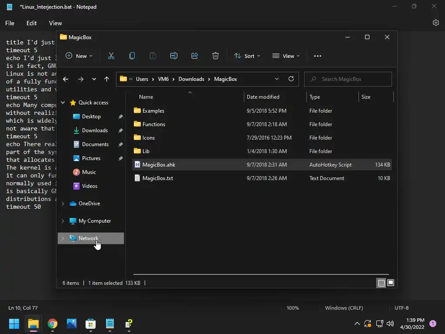Select the MagicBox.txt text document
Image resolution: width=445 pixels, height=334 pixels.
pos(262,178)
